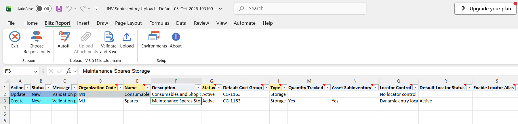Switch to the Home tab

click(31, 23)
